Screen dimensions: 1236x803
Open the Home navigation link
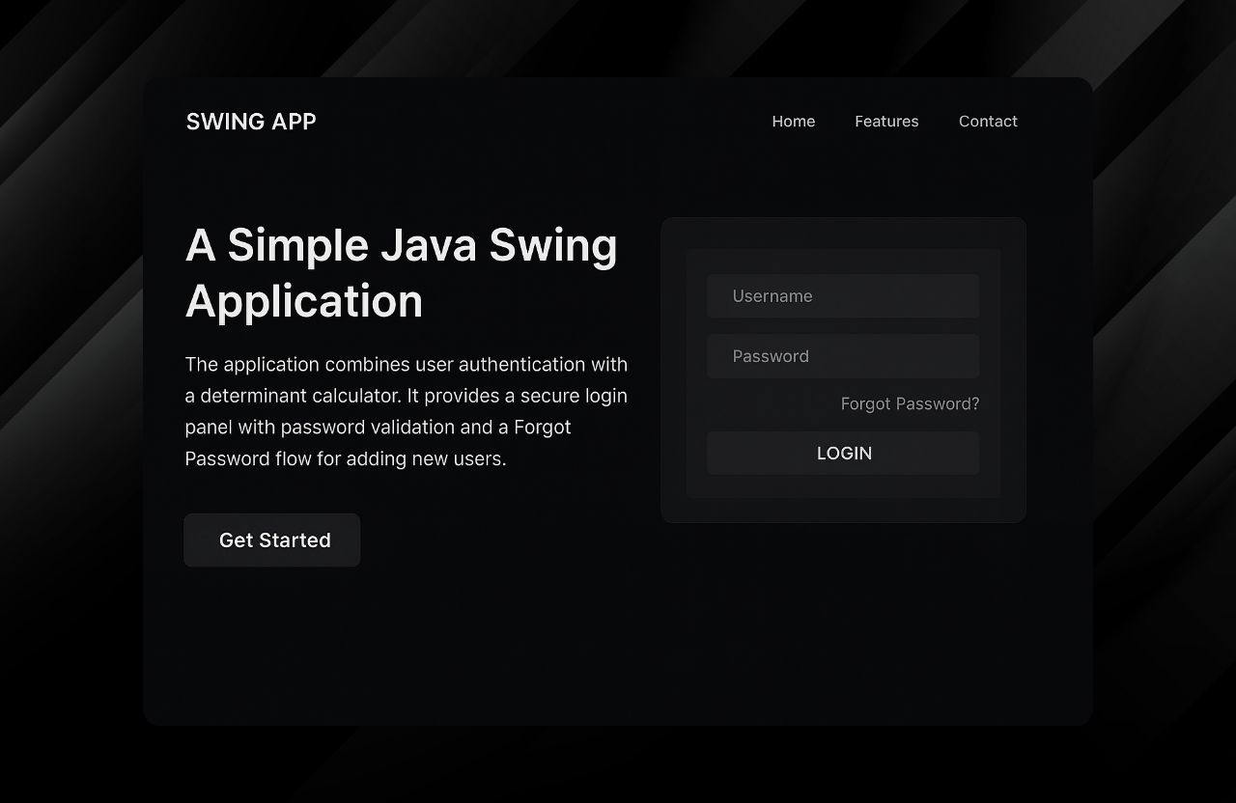(x=793, y=122)
